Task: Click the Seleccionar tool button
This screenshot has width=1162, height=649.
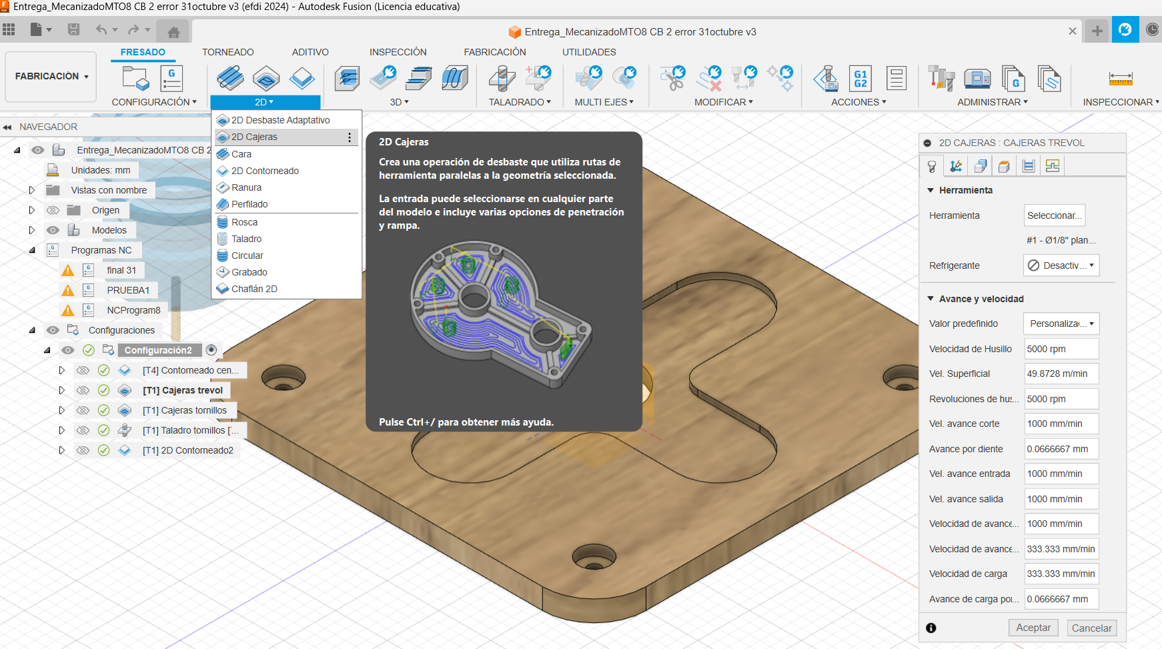Action: [x=1055, y=215]
